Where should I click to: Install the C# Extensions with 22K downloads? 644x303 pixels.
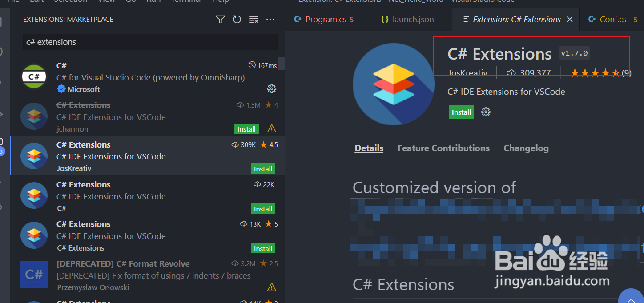[263, 209]
